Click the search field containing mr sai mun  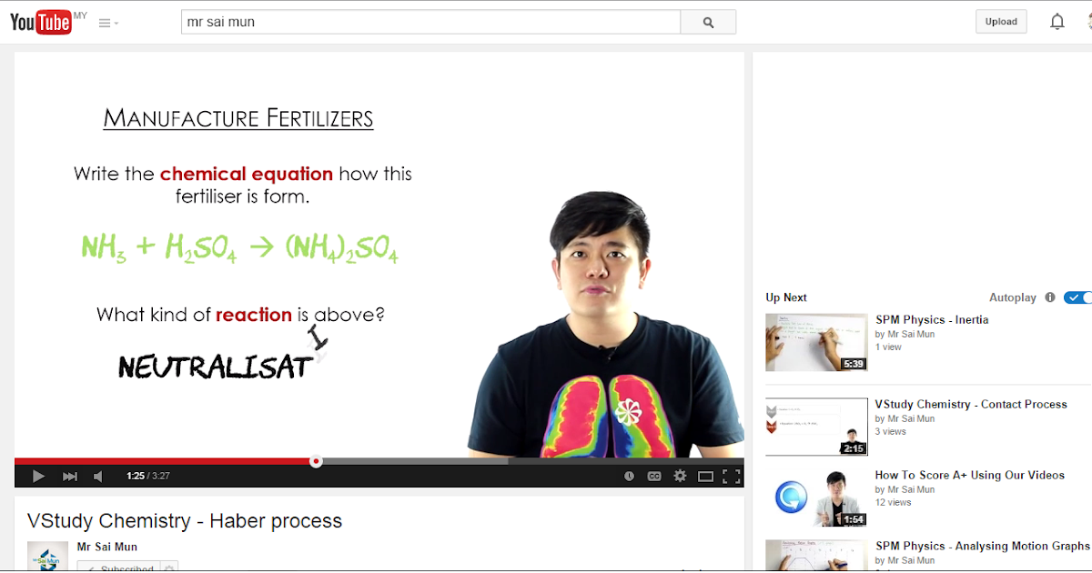pos(430,23)
